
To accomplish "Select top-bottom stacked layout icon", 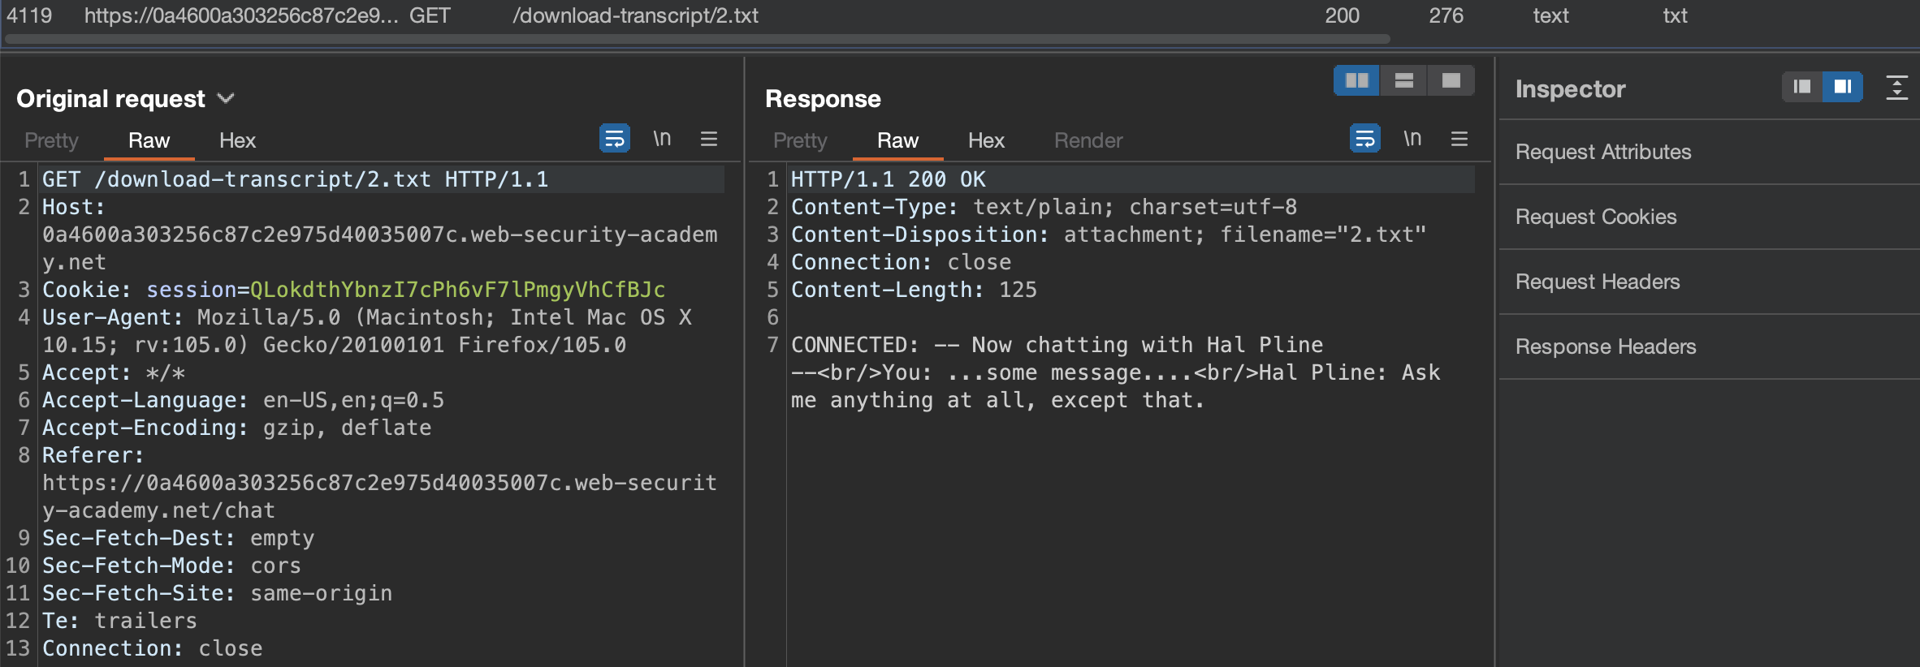I will [x=1403, y=80].
